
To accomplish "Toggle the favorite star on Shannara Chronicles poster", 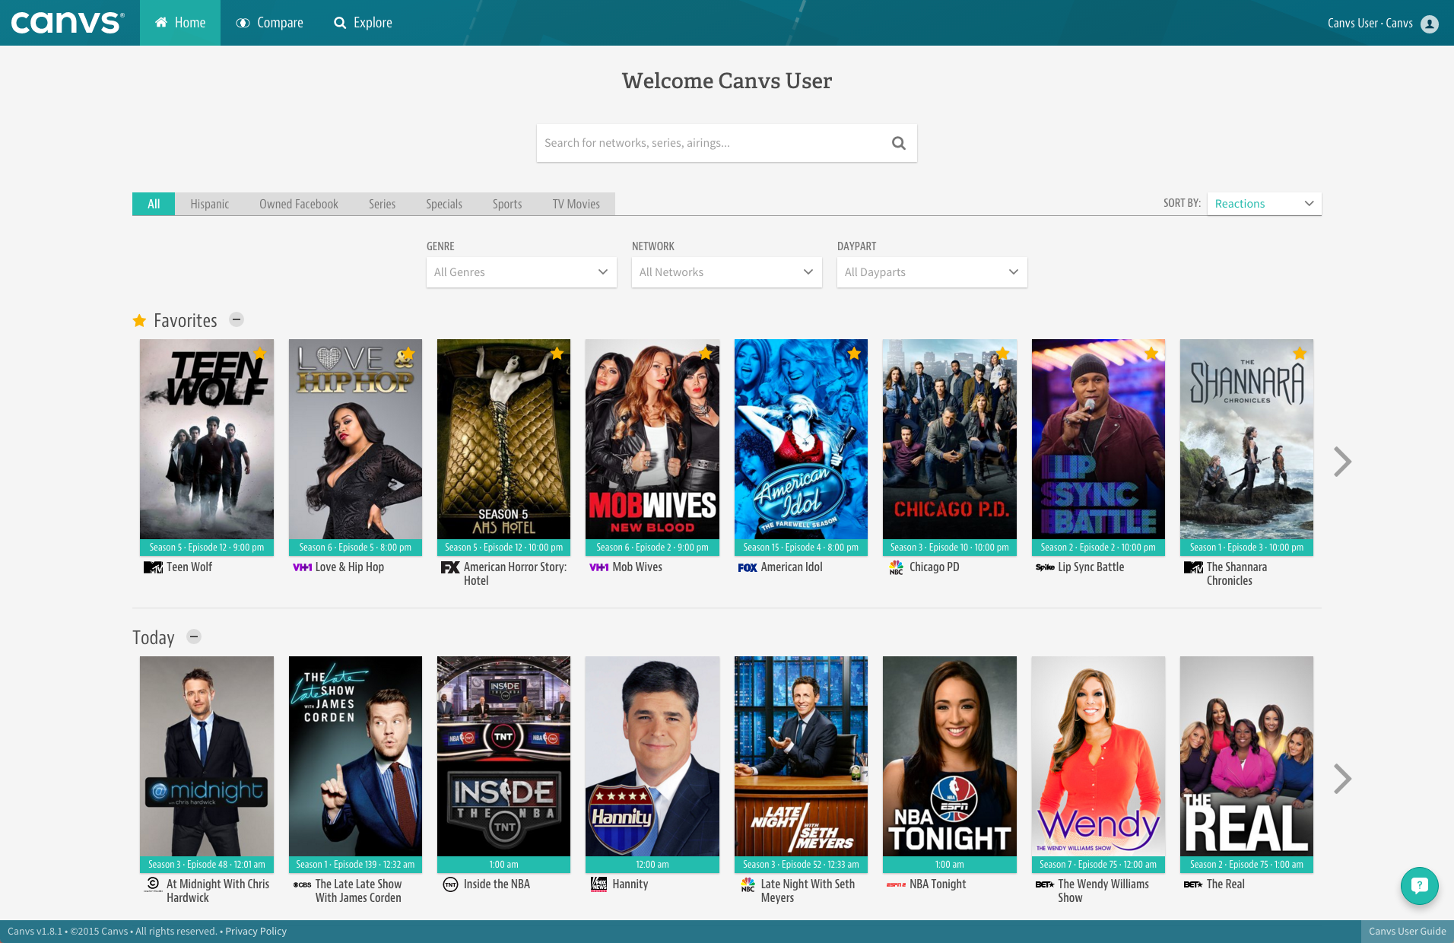I will click(x=1300, y=354).
